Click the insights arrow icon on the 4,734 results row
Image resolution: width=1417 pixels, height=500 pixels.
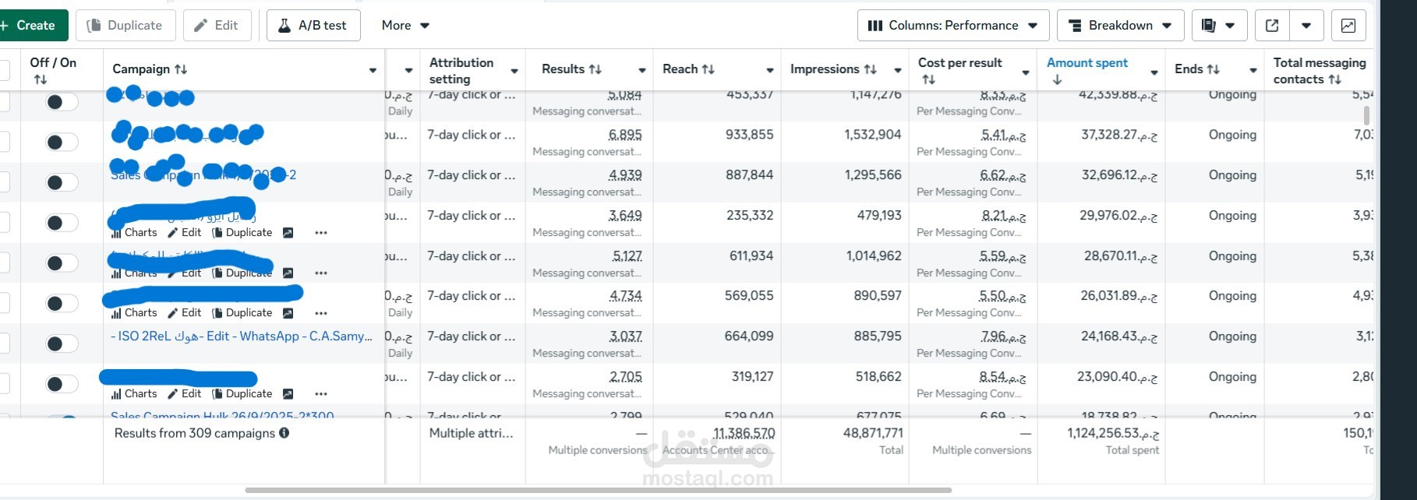pos(288,313)
